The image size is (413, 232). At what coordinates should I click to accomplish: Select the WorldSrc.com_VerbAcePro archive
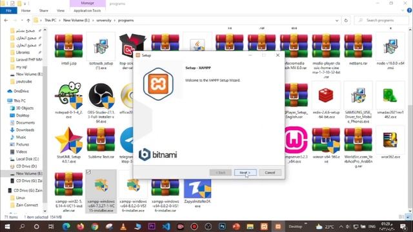coord(358,148)
